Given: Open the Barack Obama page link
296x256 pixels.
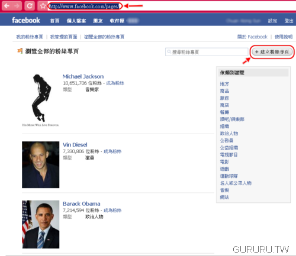Looking at the screenshot, I should coord(82,203).
